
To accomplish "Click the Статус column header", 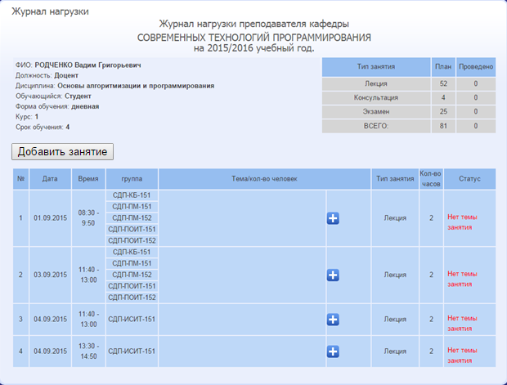I will pyautogui.click(x=469, y=179).
